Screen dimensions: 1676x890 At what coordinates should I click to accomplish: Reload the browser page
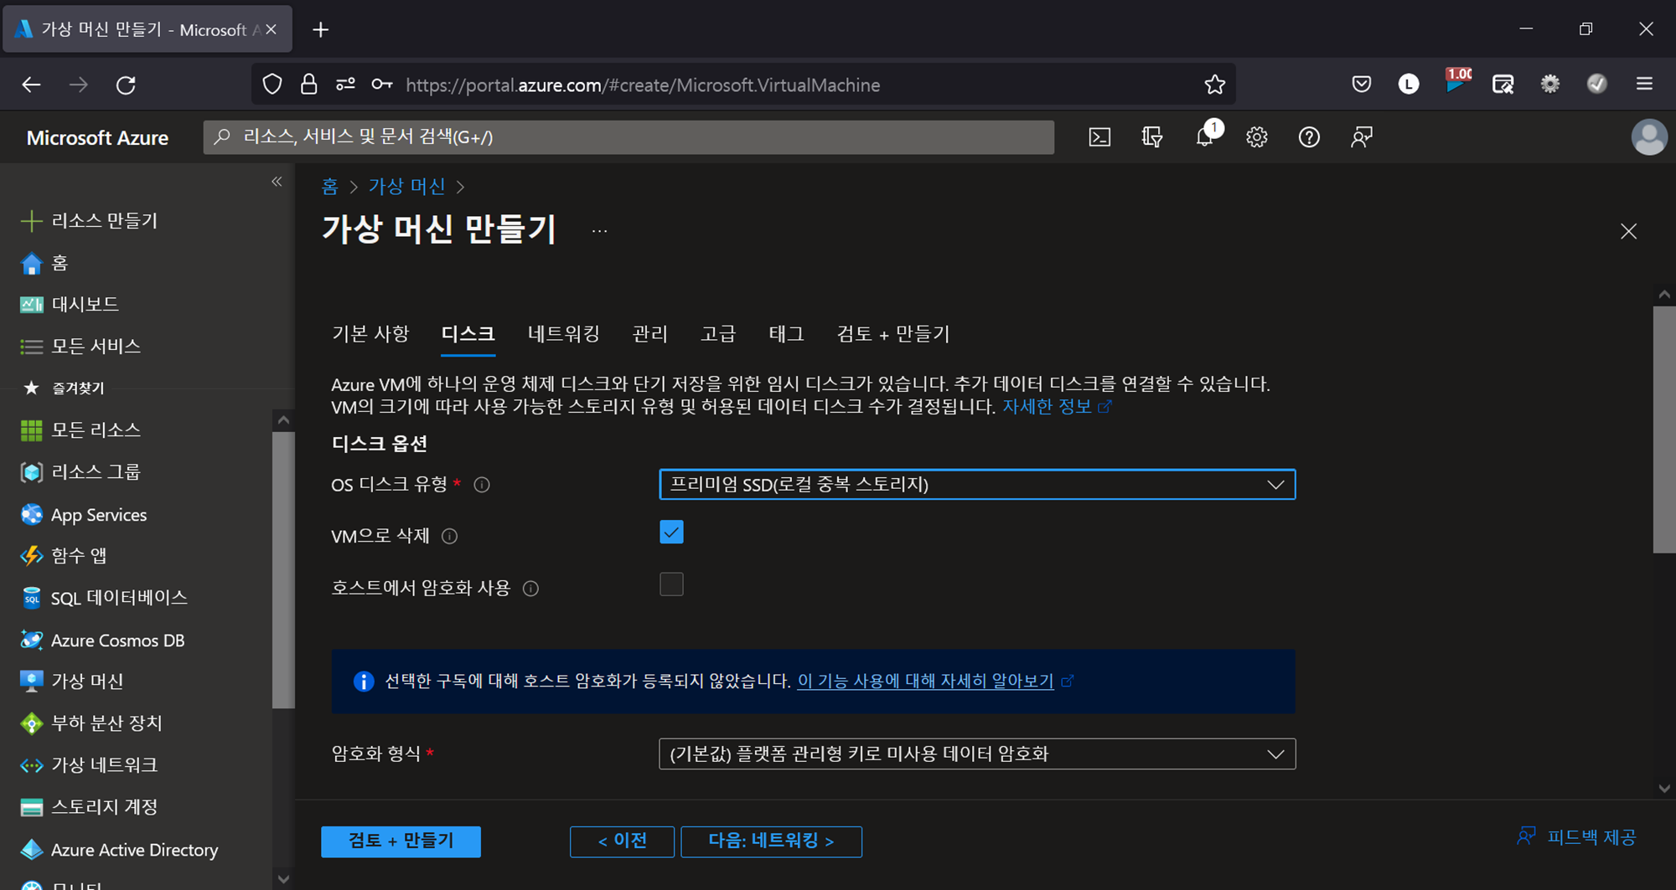[126, 85]
